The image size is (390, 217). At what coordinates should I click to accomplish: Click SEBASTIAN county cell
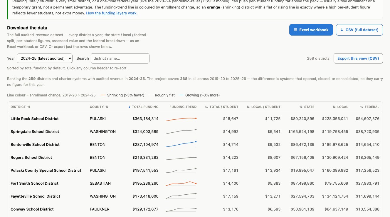(x=100, y=183)
